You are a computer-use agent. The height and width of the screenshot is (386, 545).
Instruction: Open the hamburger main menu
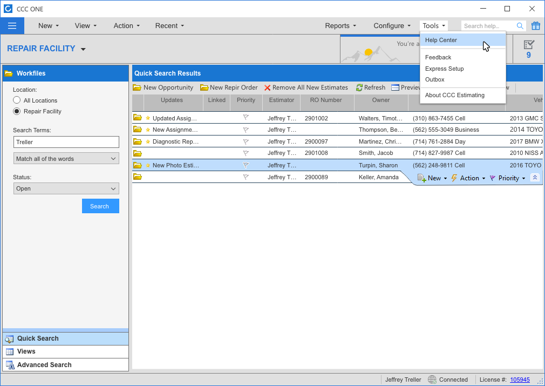pyautogui.click(x=12, y=26)
